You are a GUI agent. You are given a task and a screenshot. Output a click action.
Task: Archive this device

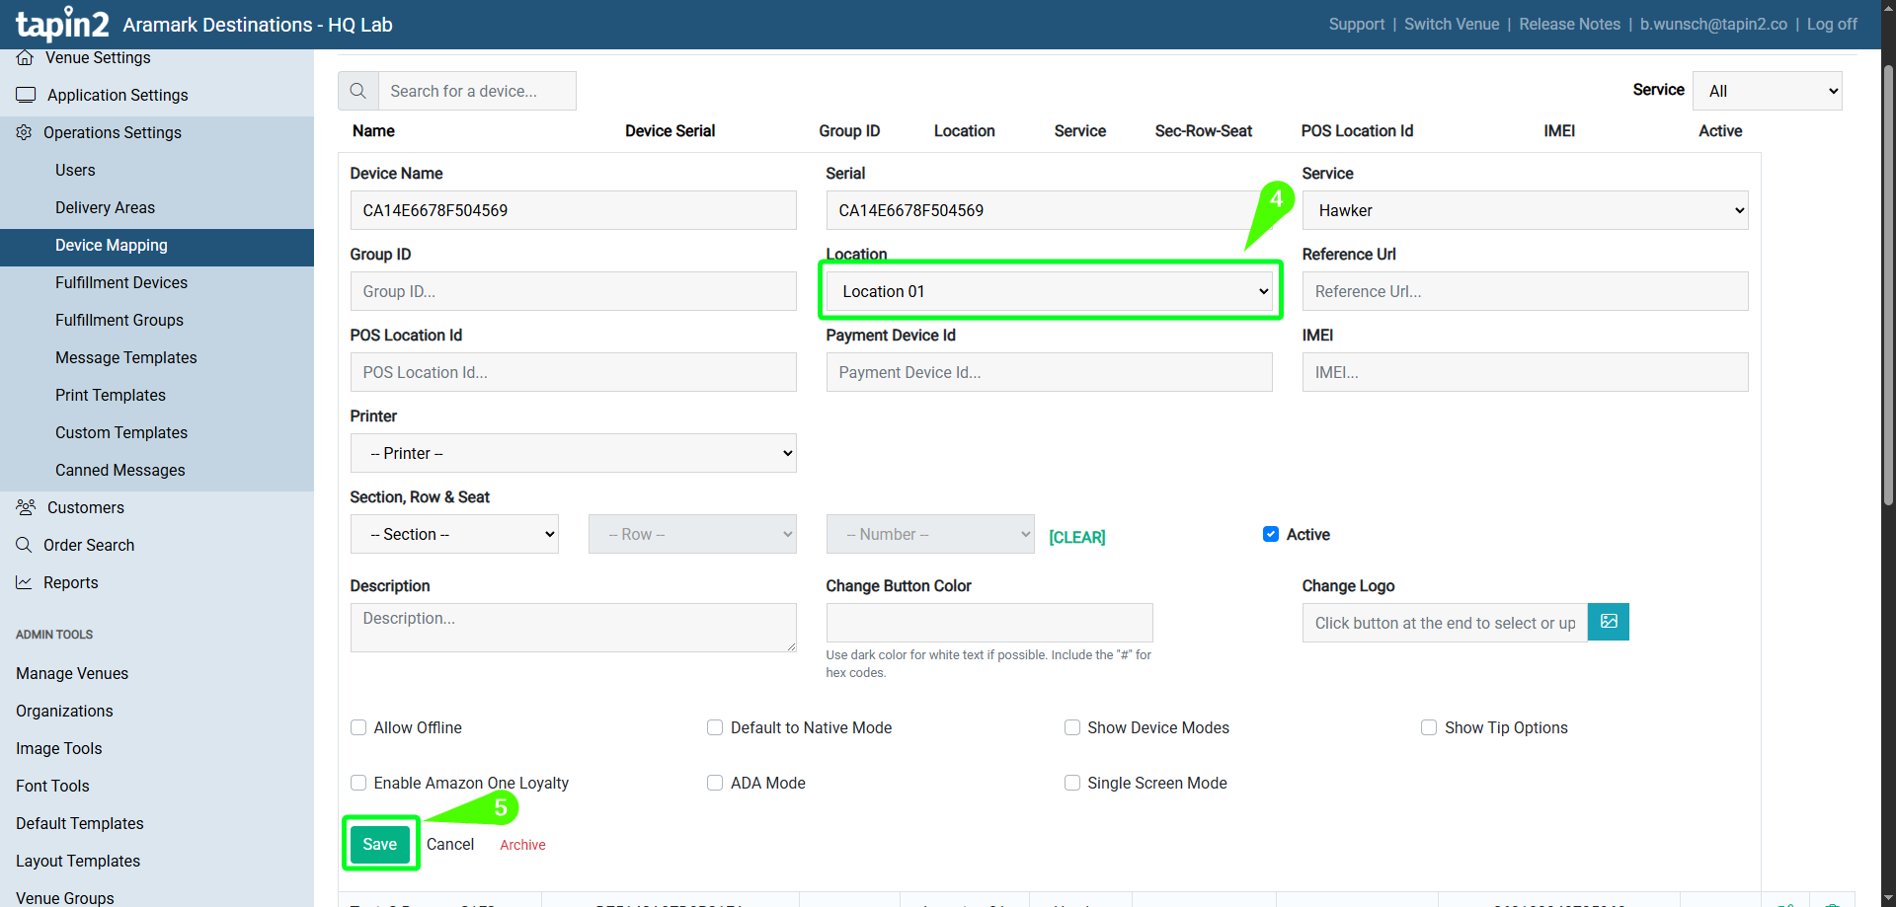(x=522, y=845)
